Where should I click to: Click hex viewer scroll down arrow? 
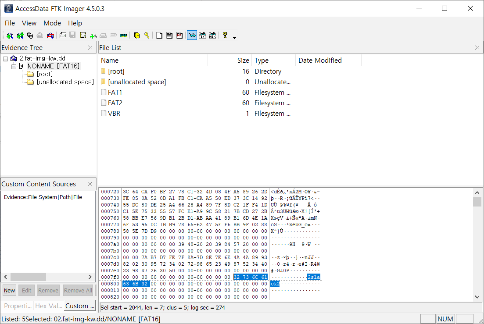click(x=477, y=297)
